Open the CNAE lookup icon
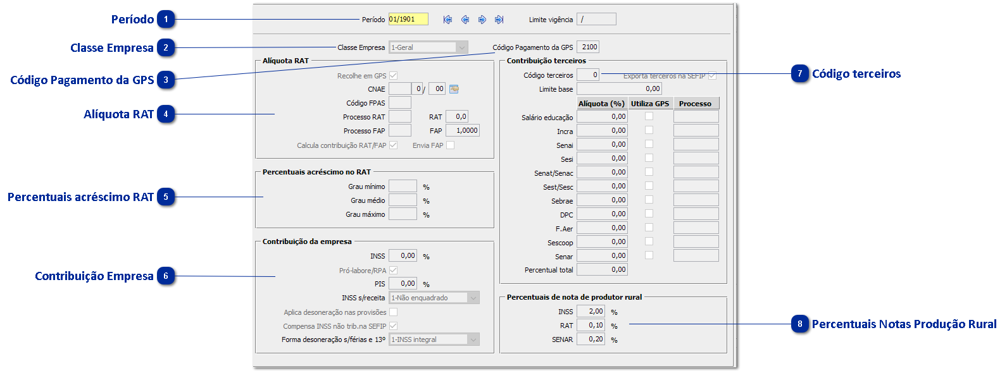The width and height of the screenshot is (1007, 373). (454, 89)
